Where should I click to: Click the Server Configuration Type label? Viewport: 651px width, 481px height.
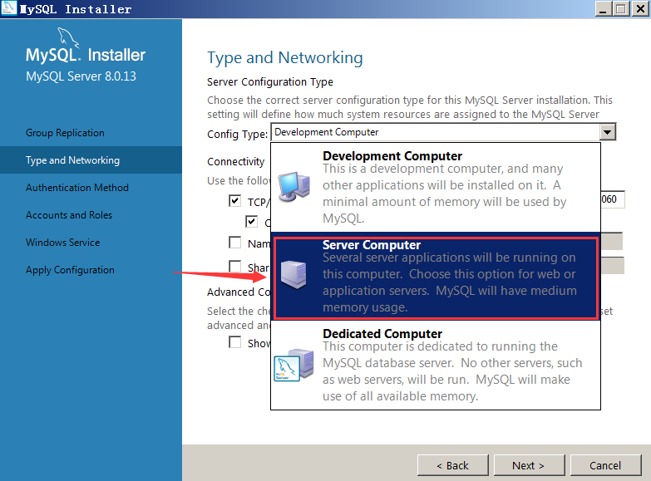pyautogui.click(x=270, y=81)
